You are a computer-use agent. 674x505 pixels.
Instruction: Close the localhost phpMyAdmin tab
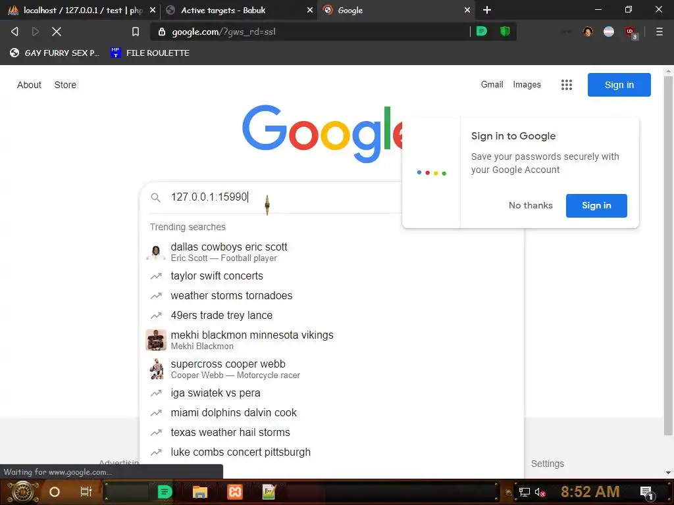pos(152,10)
